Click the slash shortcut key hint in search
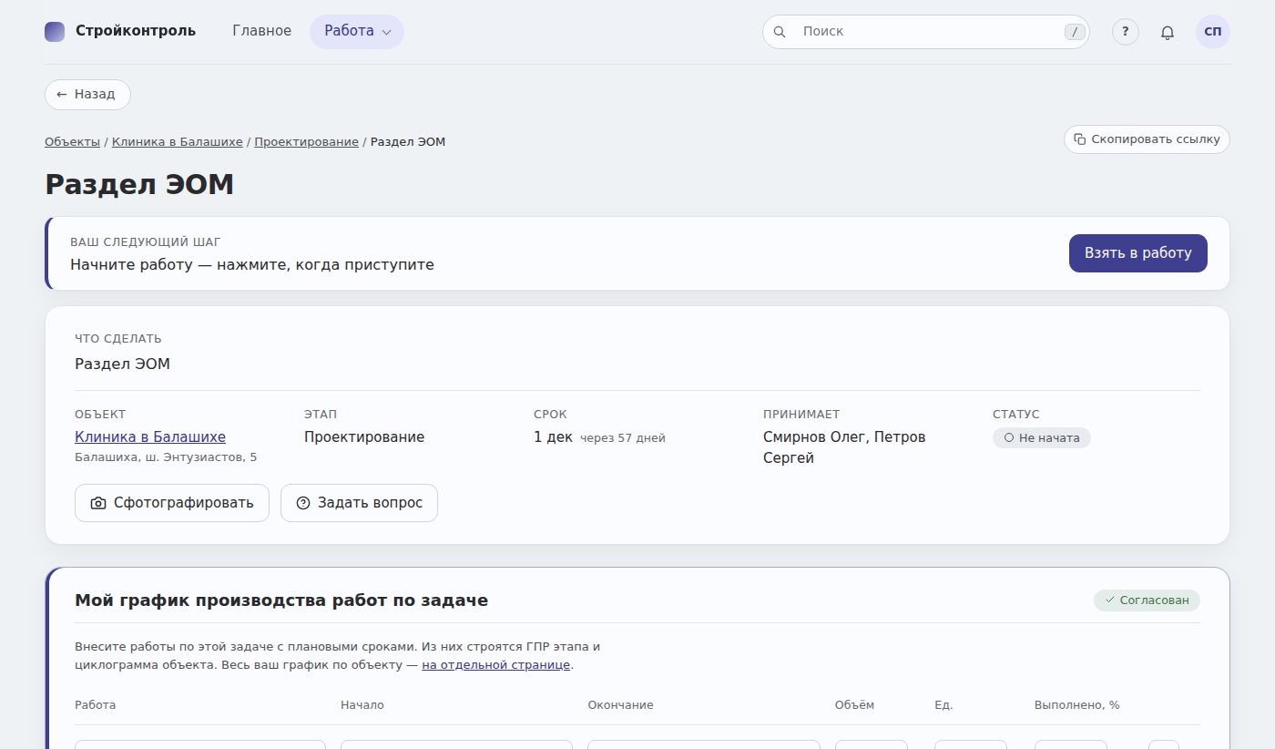The height and width of the screenshot is (749, 1275). pos(1075,32)
